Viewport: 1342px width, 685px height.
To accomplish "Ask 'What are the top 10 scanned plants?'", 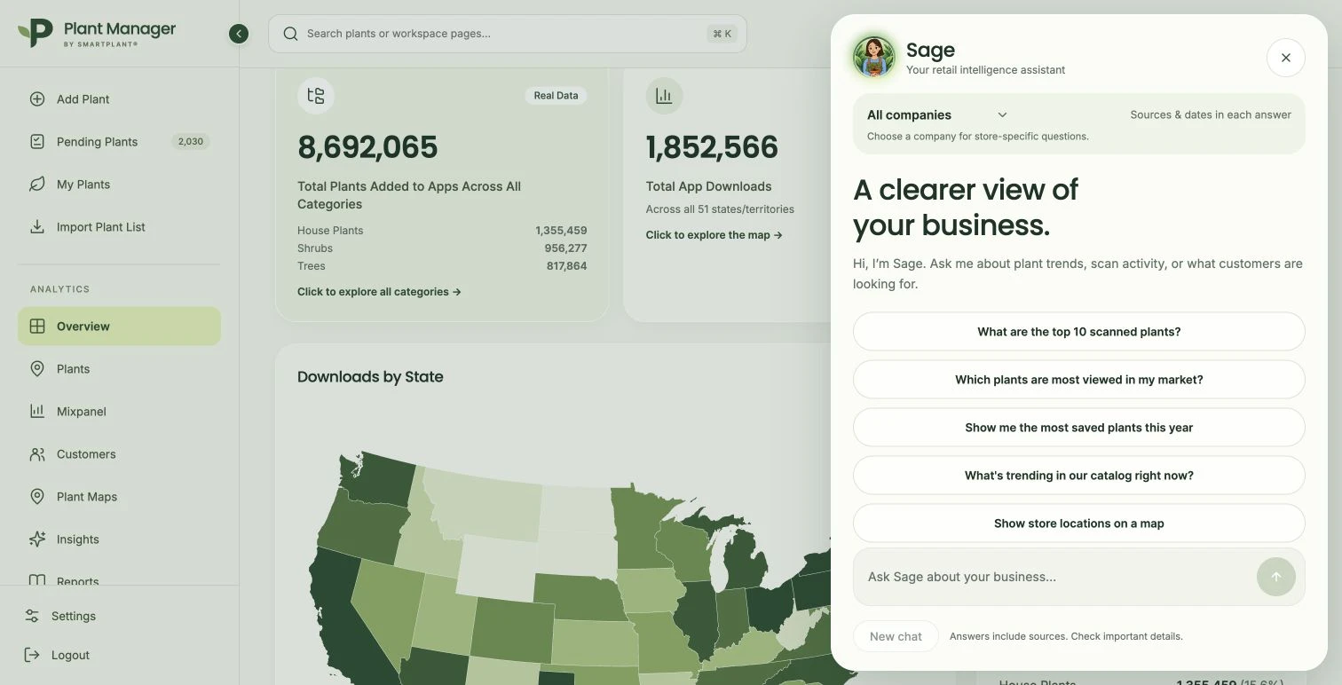I will point(1079,332).
